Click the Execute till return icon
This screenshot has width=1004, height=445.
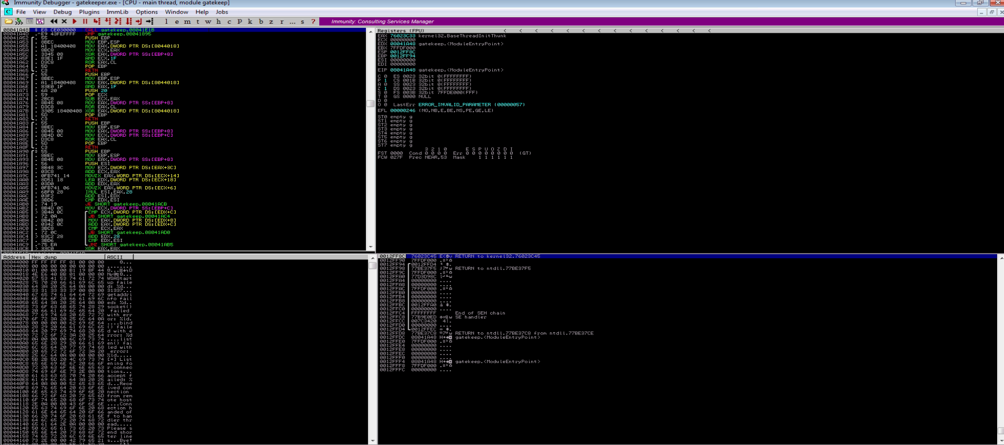click(139, 22)
